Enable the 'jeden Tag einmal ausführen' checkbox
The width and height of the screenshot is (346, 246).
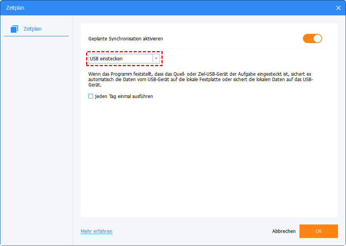91,96
